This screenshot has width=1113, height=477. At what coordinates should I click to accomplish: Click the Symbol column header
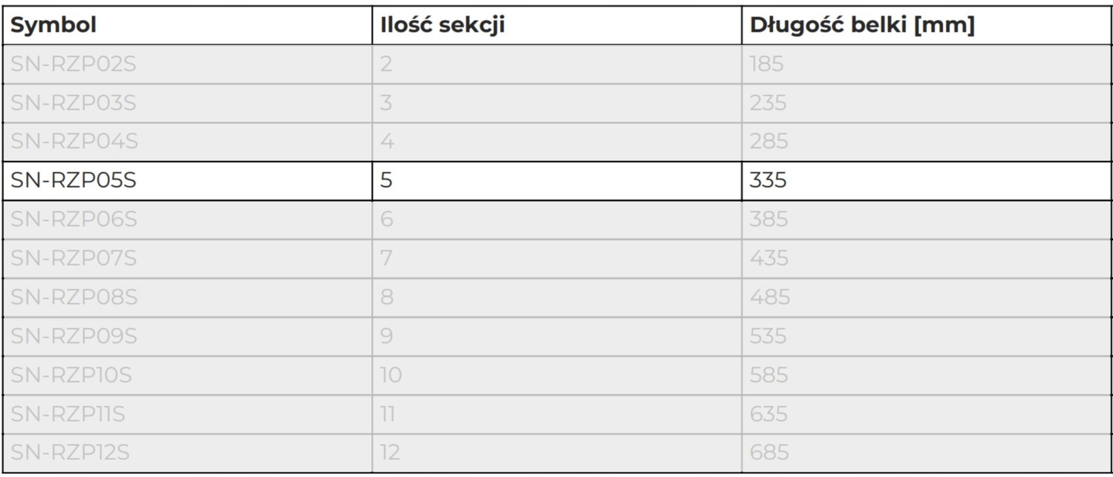point(53,26)
